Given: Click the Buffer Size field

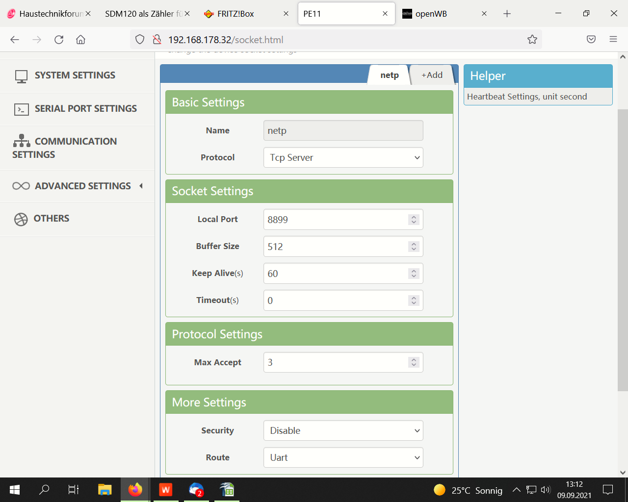Looking at the screenshot, I should 343,247.
